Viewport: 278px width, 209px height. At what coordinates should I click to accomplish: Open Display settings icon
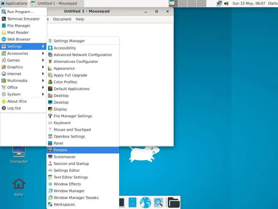tap(50, 109)
